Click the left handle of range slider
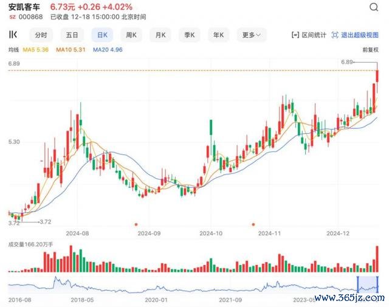The image size is (389, 307). click(358, 285)
